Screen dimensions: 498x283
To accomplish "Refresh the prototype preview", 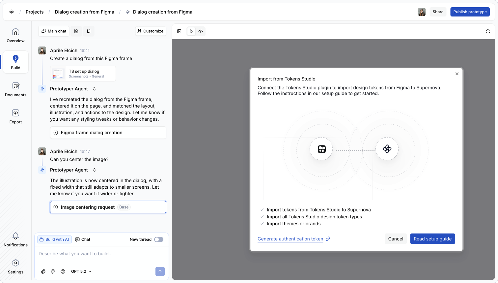I will coord(488,31).
